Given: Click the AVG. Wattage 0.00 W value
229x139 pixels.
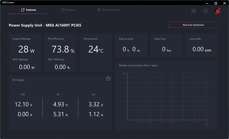Looking at the screenshot, I should pos(27,67).
